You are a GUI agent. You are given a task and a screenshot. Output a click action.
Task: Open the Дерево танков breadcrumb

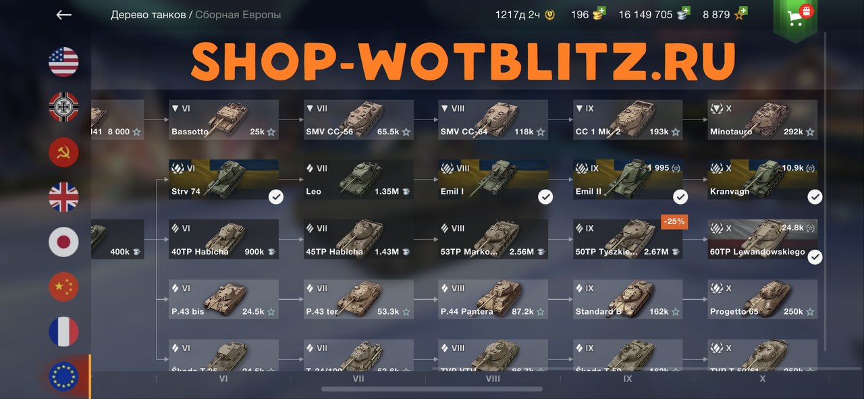tap(148, 14)
